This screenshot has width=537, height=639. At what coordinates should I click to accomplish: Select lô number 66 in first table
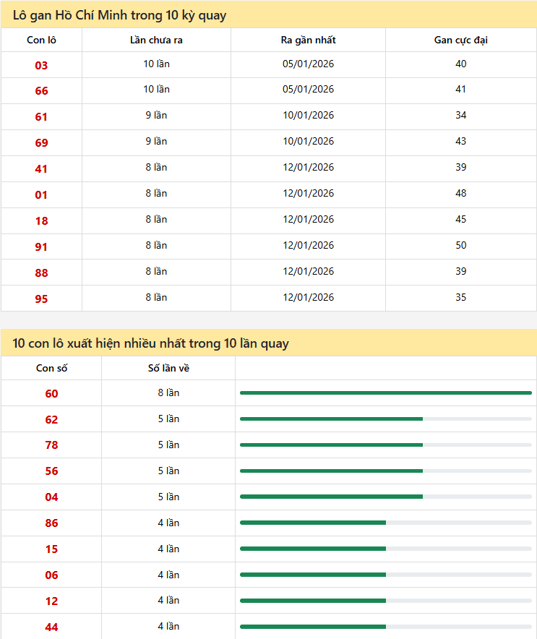41,90
